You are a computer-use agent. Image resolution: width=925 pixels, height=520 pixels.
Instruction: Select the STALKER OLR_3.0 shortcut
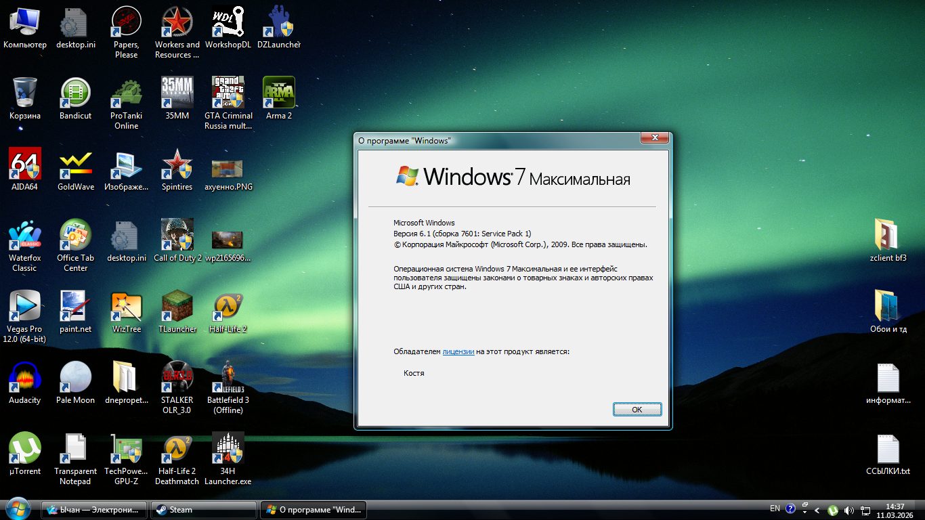click(177, 378)
